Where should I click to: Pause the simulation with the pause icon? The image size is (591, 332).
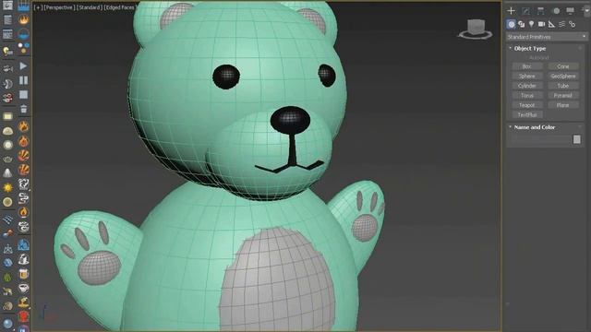pos(23,80)
